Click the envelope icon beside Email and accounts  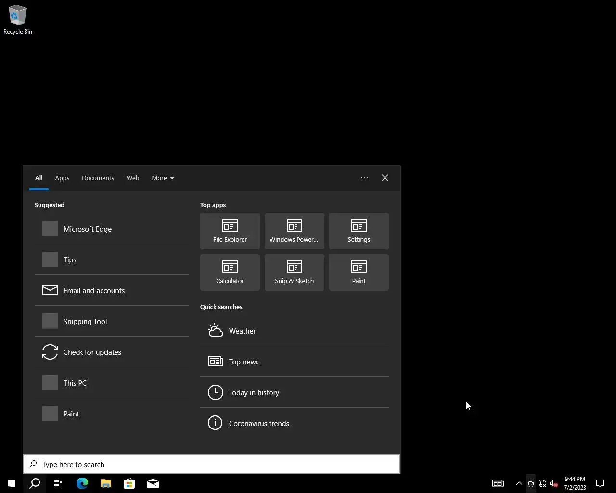click(50, 290)
